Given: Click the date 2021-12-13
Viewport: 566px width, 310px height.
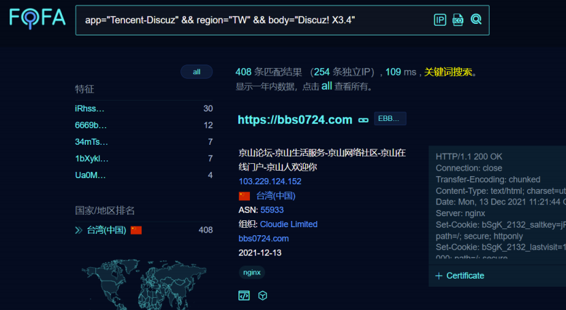Looking at the screenshot, I should [260, 253].
